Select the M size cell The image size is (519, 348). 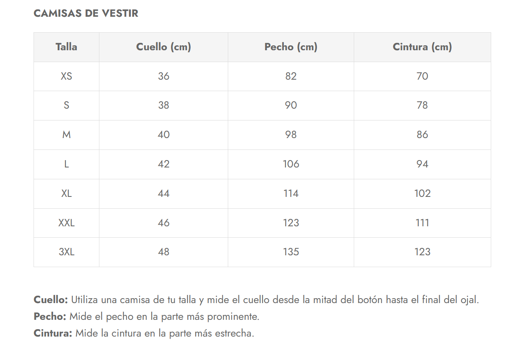pyautogui.click(x=66, y=135)
